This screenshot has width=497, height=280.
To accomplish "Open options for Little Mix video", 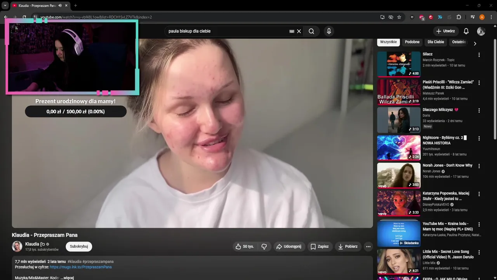I will [x=479, y=252].
